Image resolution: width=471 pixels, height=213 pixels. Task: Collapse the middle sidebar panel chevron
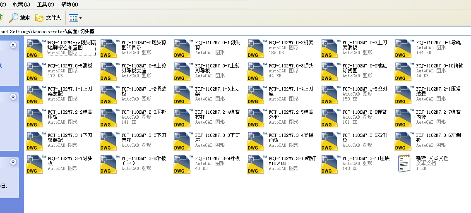pos(13,97)
